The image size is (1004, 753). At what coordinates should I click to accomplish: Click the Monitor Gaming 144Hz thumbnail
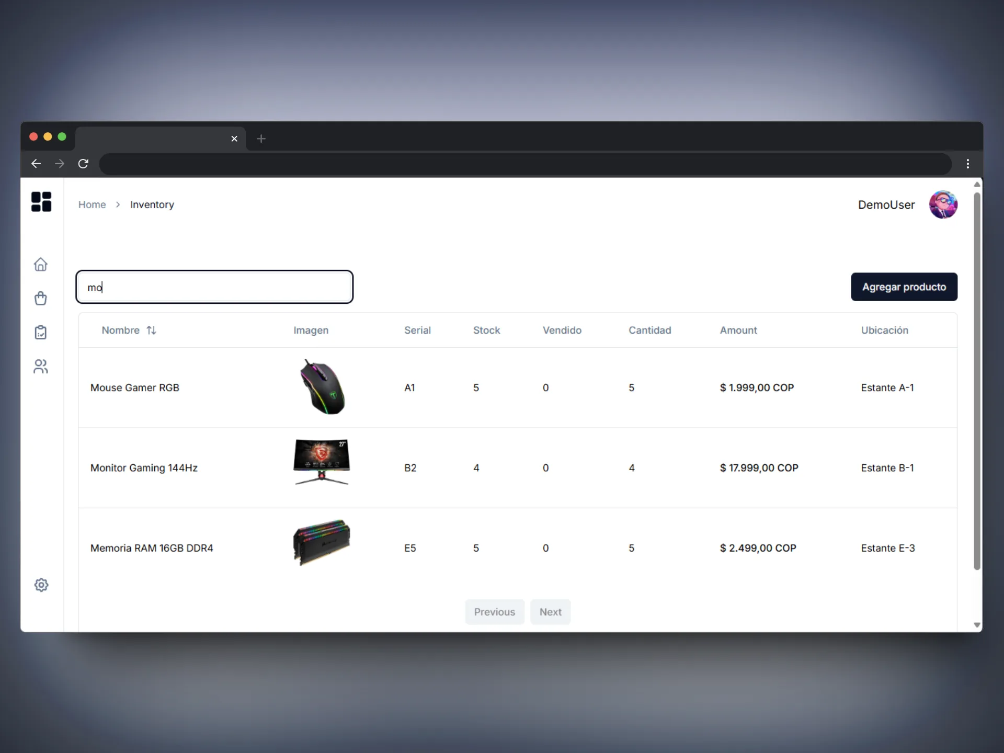(x=322, y=462)
